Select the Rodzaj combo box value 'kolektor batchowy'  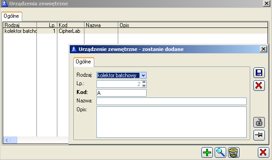tap(118, 75)
